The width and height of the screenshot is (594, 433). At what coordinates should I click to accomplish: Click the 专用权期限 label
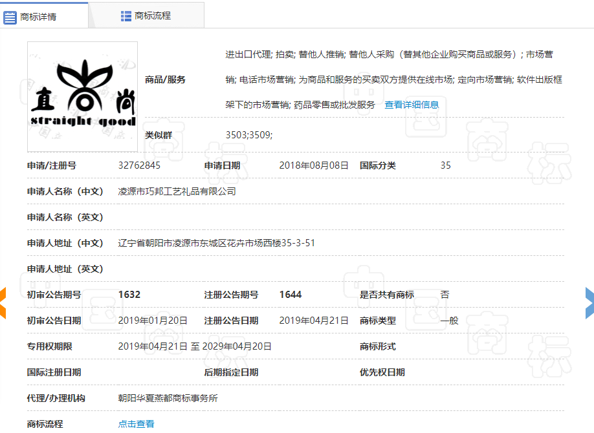click(x=49, y=346)
